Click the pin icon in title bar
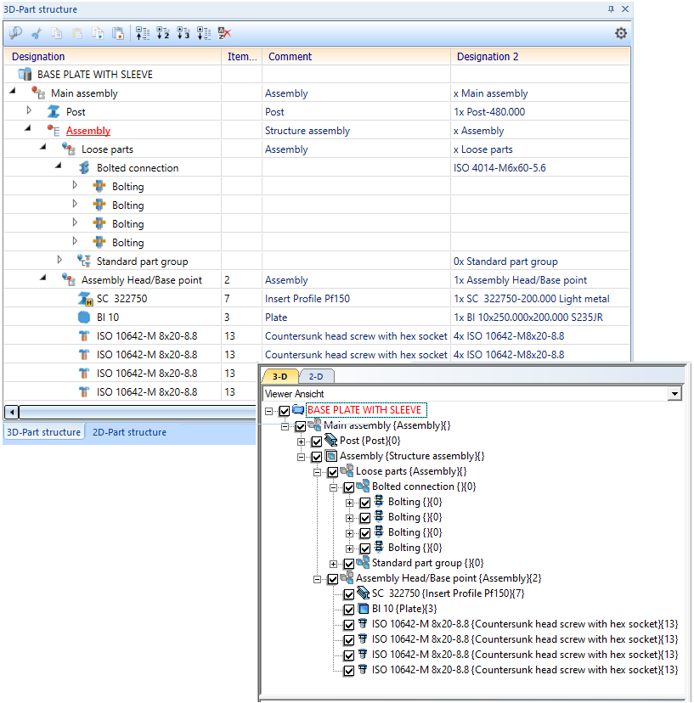 tap(610, 9)
